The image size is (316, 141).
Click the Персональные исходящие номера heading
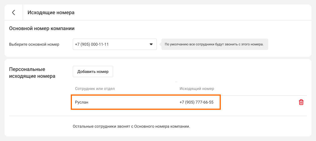click(x=32, y=73)
